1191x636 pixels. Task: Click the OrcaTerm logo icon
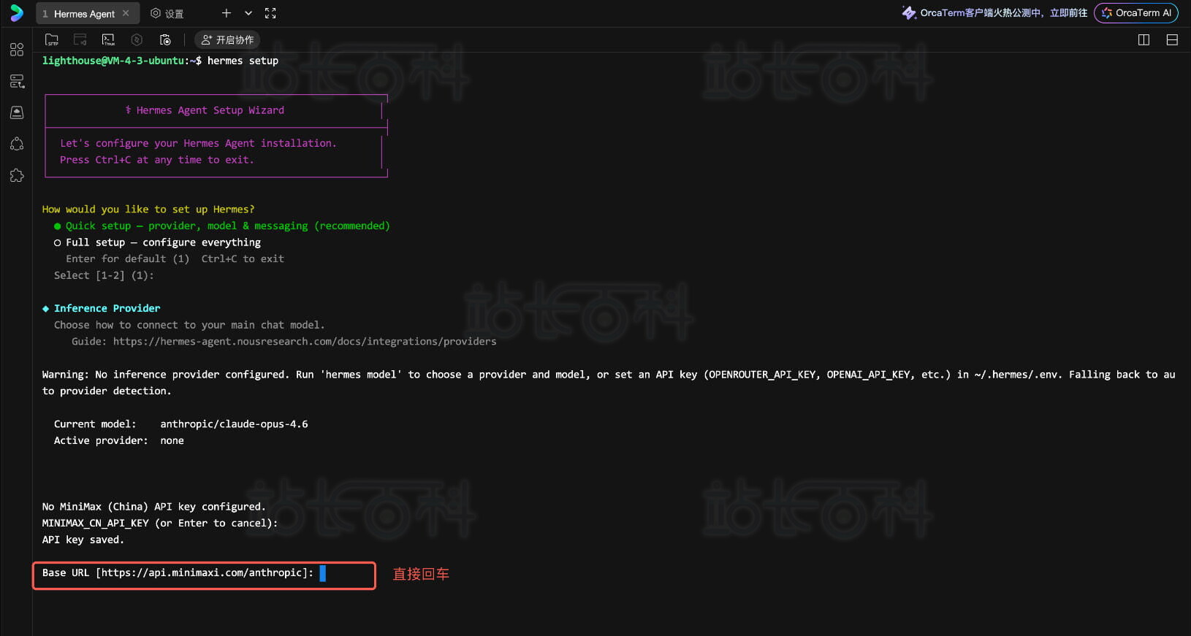coord(16,13)
